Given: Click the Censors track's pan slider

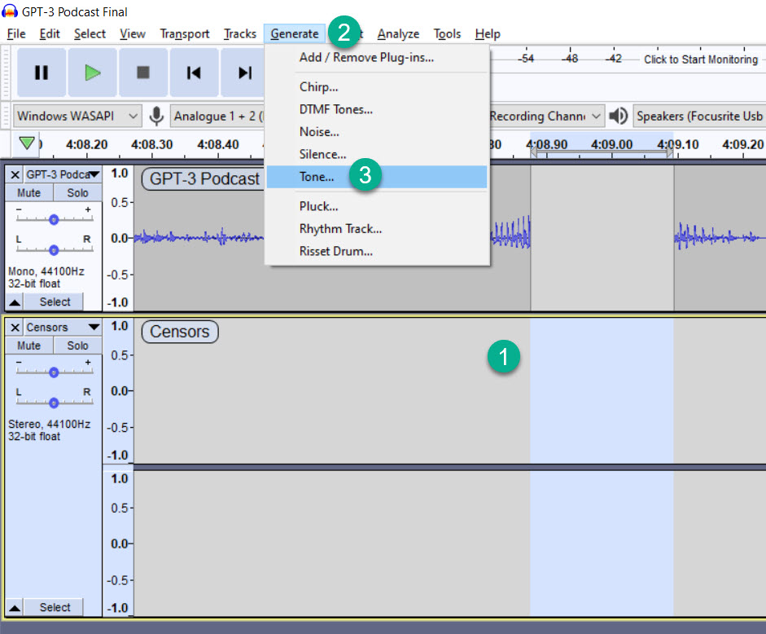Looking at the screenshot, I should point(54,403).
